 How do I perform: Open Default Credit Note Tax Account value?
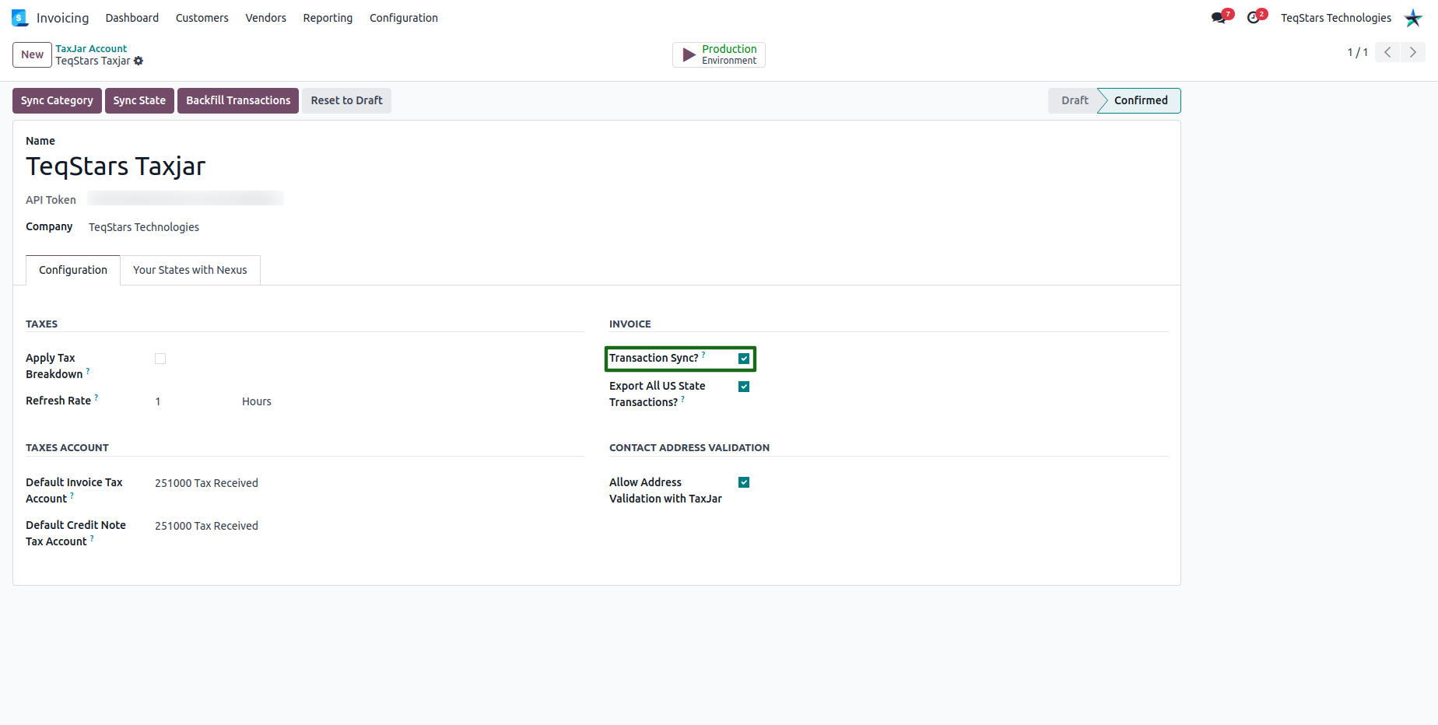[x=206, y=526]
